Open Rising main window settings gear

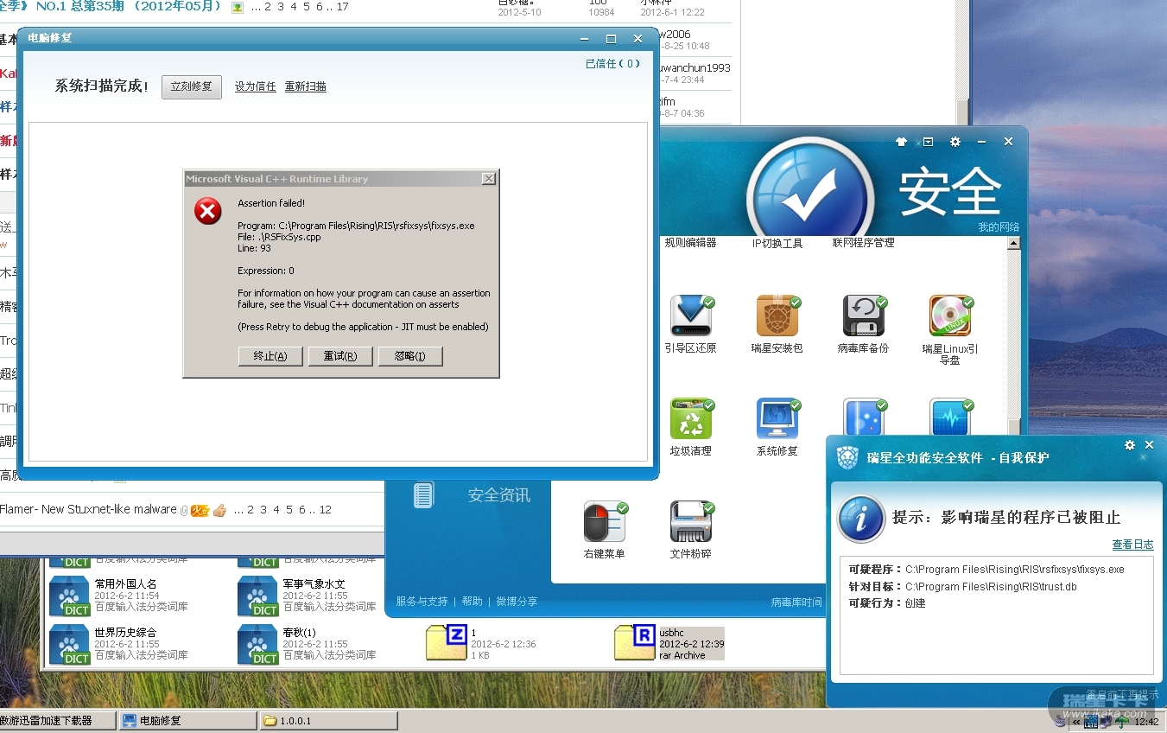955,142
